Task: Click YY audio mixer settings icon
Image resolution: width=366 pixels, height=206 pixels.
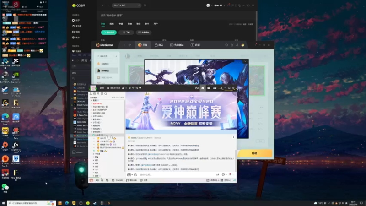Action: (x=107, y=180)
